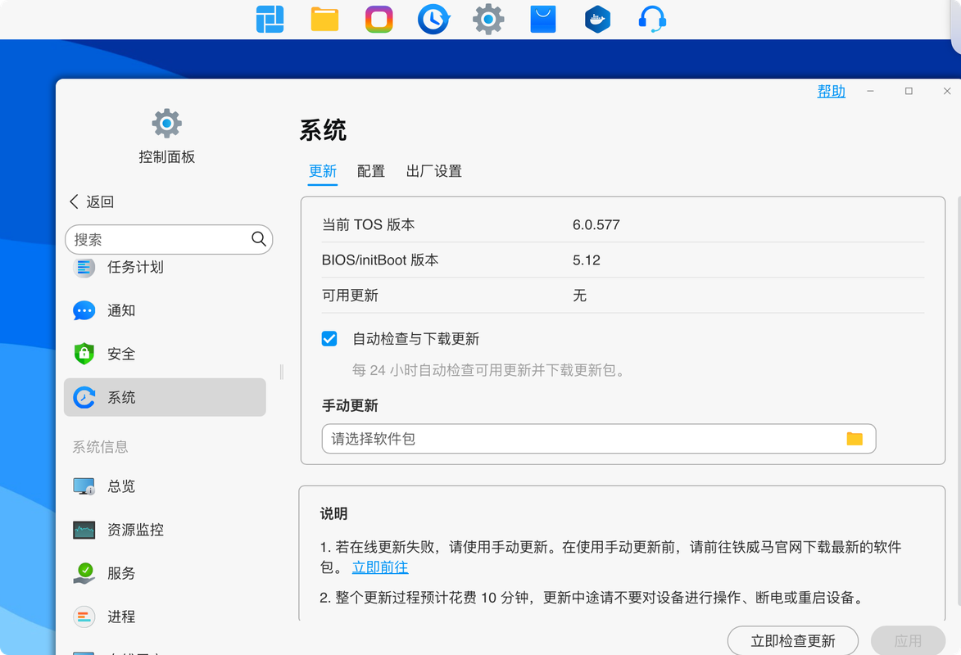Viewport: 961px width, 655px height.
Task: Click the Notification (通知) speech bubble icon
Action: point(84,310)
